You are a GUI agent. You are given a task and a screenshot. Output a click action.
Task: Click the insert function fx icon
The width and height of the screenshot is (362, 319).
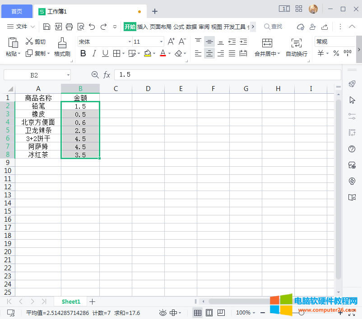[107, 75]
